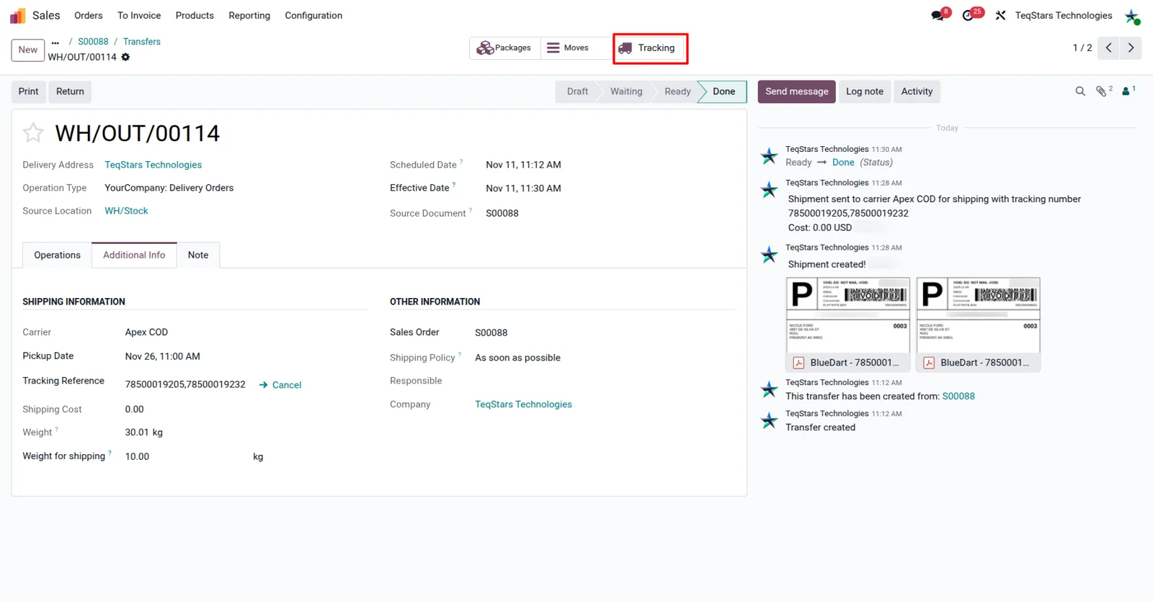Viewport: 1153px width, 601px height.
Task: Open the Products menu
Action: coord(195,15)
